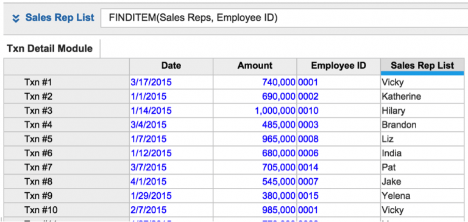
Task: Click Employee ID cell 0010
Action: pyautogui.click(x=338, y=111)
